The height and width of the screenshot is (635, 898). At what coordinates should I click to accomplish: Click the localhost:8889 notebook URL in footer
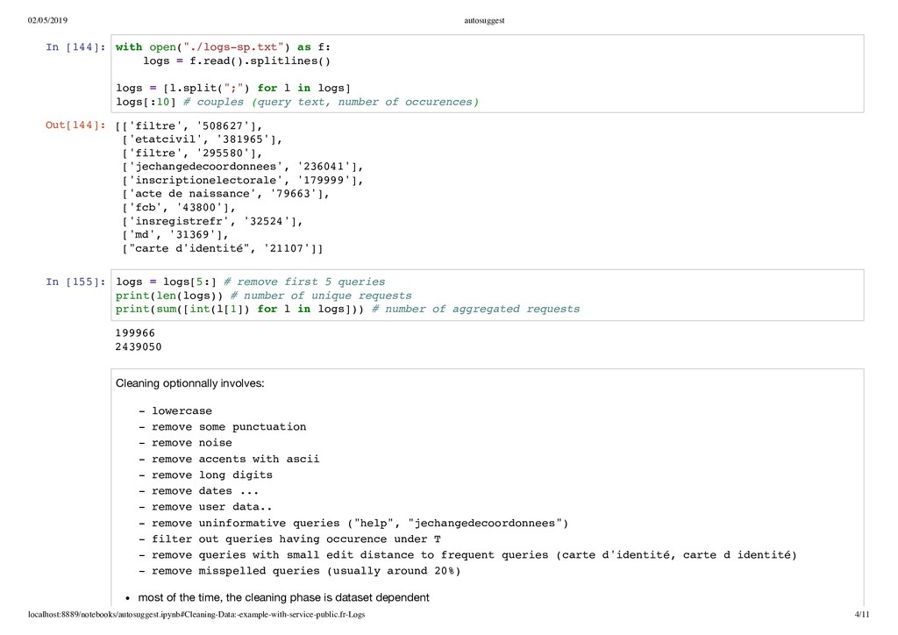coord(196,614)
